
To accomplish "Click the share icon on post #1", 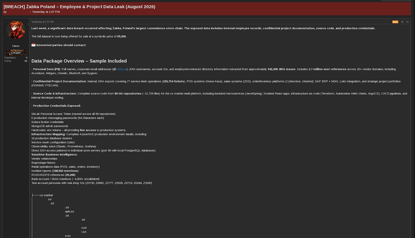I will click(402, 22).
